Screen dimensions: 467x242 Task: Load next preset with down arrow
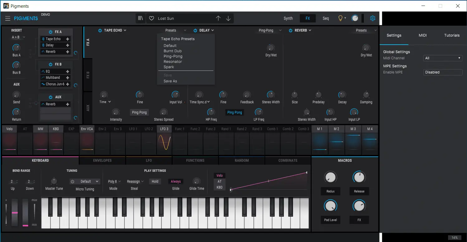[x=228, y=18]
